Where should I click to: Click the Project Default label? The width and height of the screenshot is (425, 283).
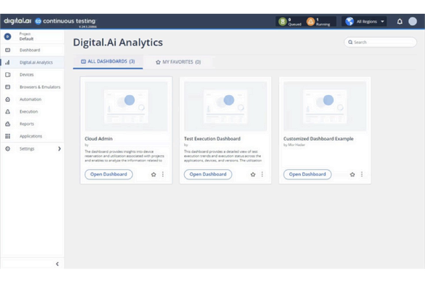pyautogui.click(x=26, y=36)
